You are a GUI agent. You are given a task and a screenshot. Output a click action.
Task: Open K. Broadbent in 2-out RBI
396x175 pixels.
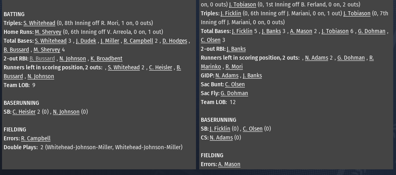[106, 59]
